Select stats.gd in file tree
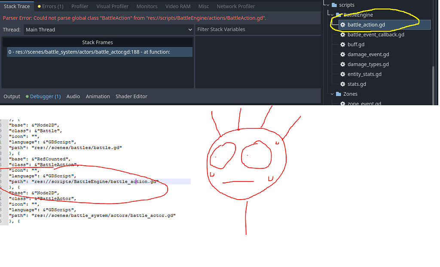This screenshot has width=440, height=267. [357, 84]
